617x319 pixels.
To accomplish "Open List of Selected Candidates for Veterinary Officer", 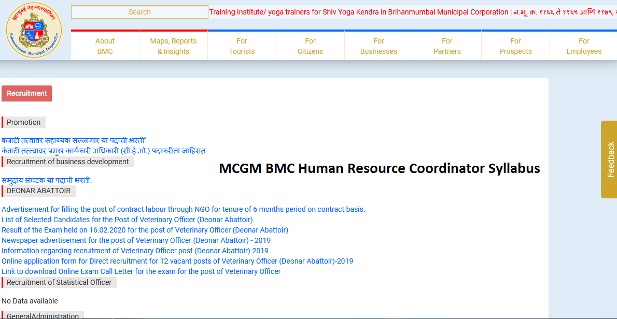I will (127, 219).
